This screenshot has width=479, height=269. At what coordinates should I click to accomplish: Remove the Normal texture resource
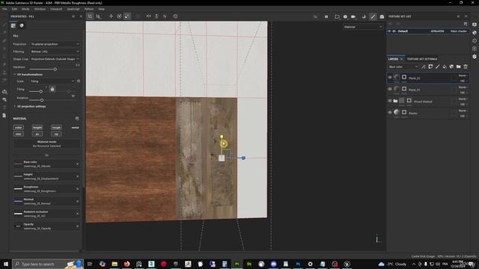pos(77,201)
